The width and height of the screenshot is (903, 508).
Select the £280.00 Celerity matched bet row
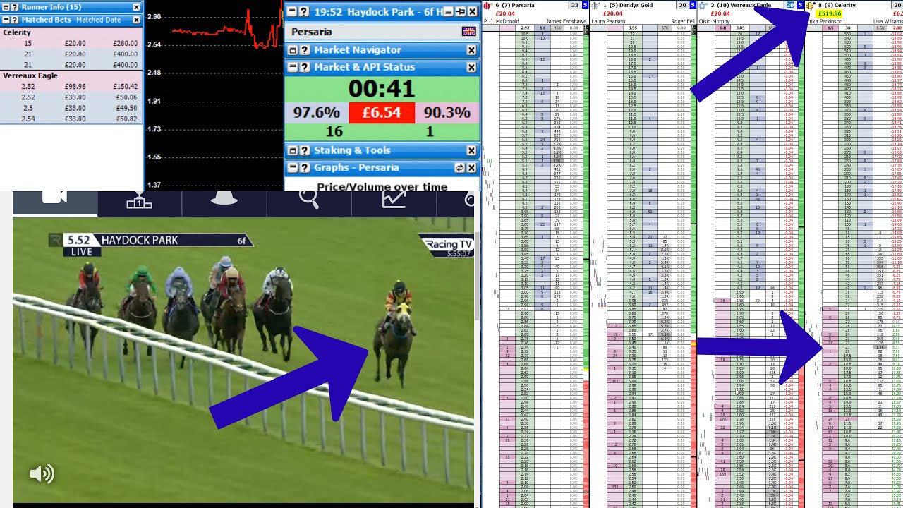pos(71,44)
